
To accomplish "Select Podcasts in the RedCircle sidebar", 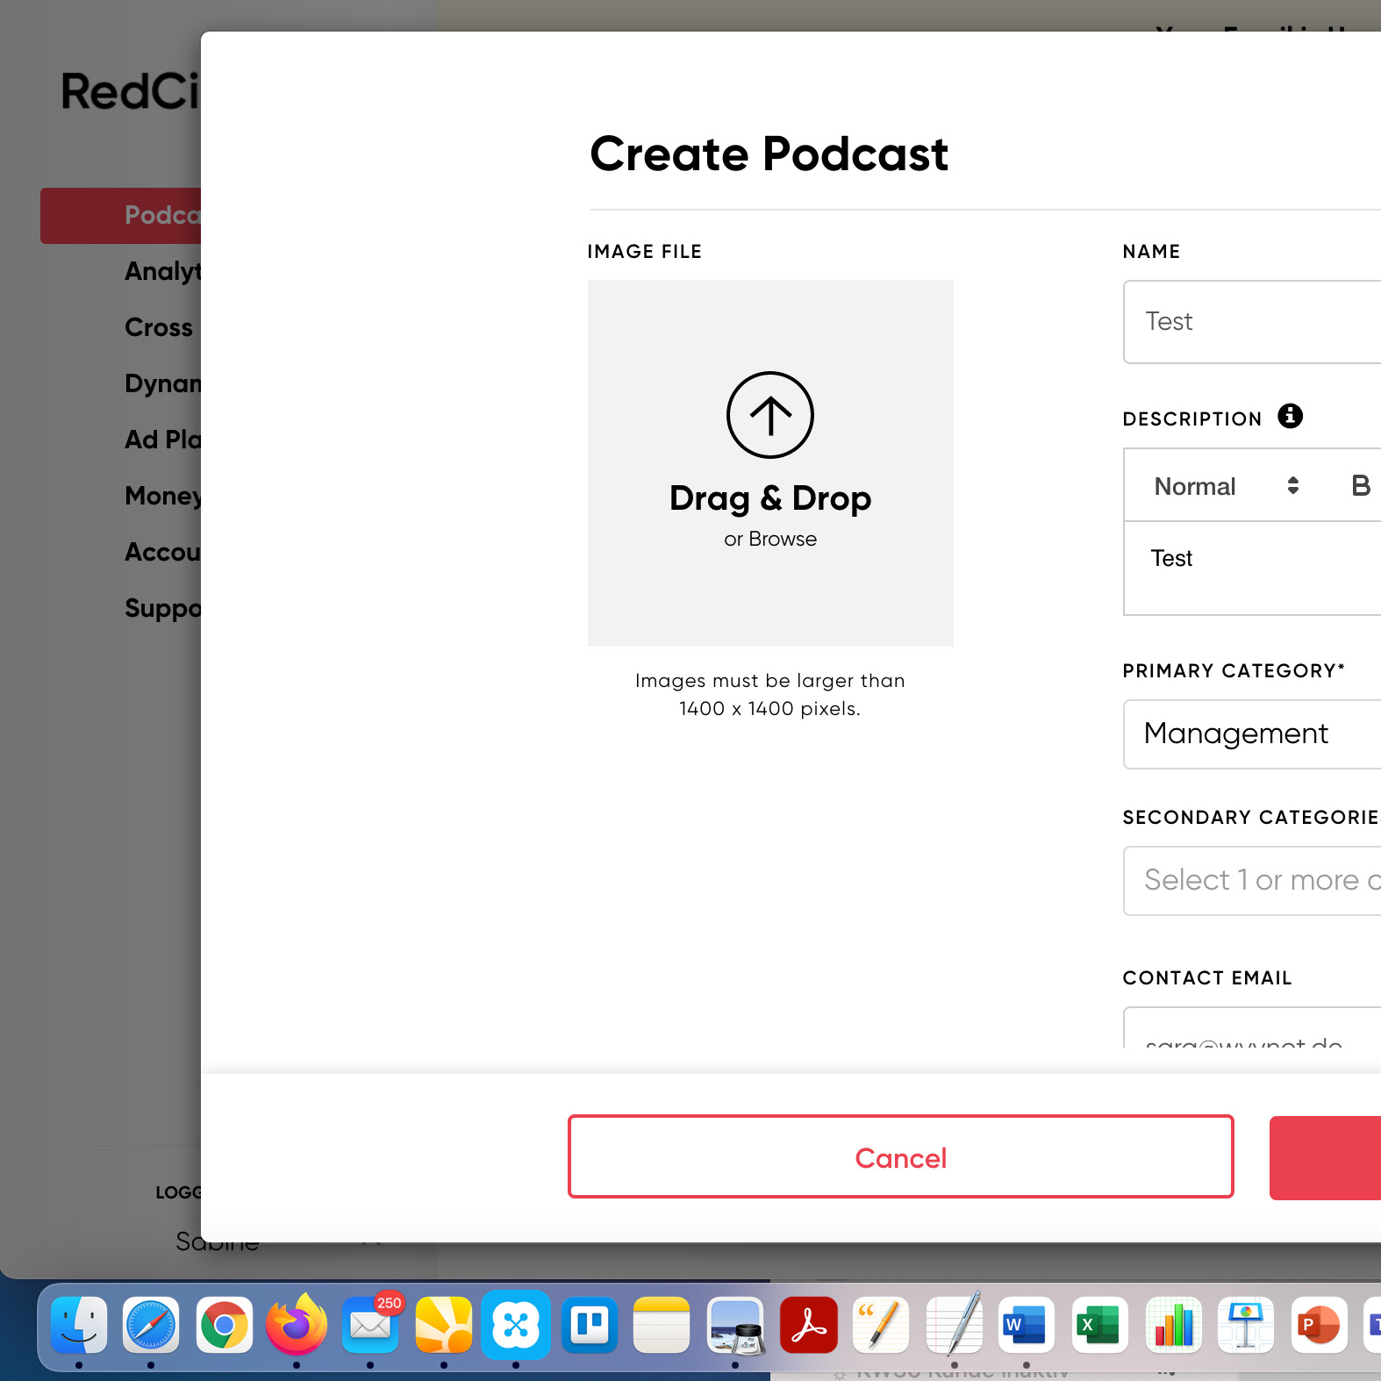I will point(120,216).
